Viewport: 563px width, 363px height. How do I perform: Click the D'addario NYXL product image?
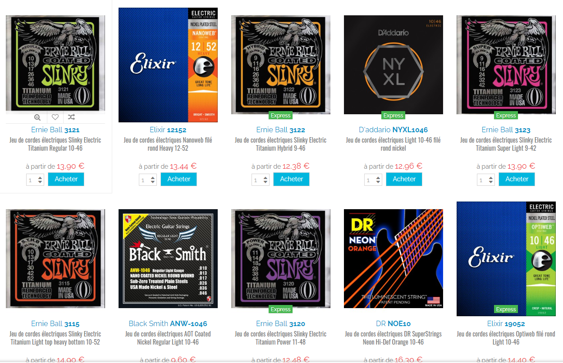[394, 65]
